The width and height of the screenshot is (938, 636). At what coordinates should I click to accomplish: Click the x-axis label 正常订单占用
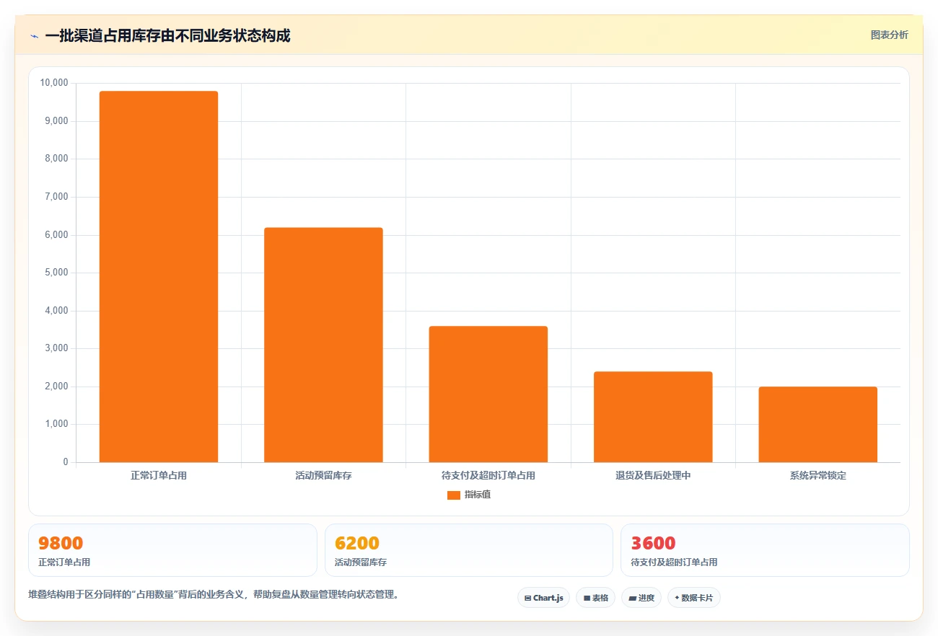159,476
